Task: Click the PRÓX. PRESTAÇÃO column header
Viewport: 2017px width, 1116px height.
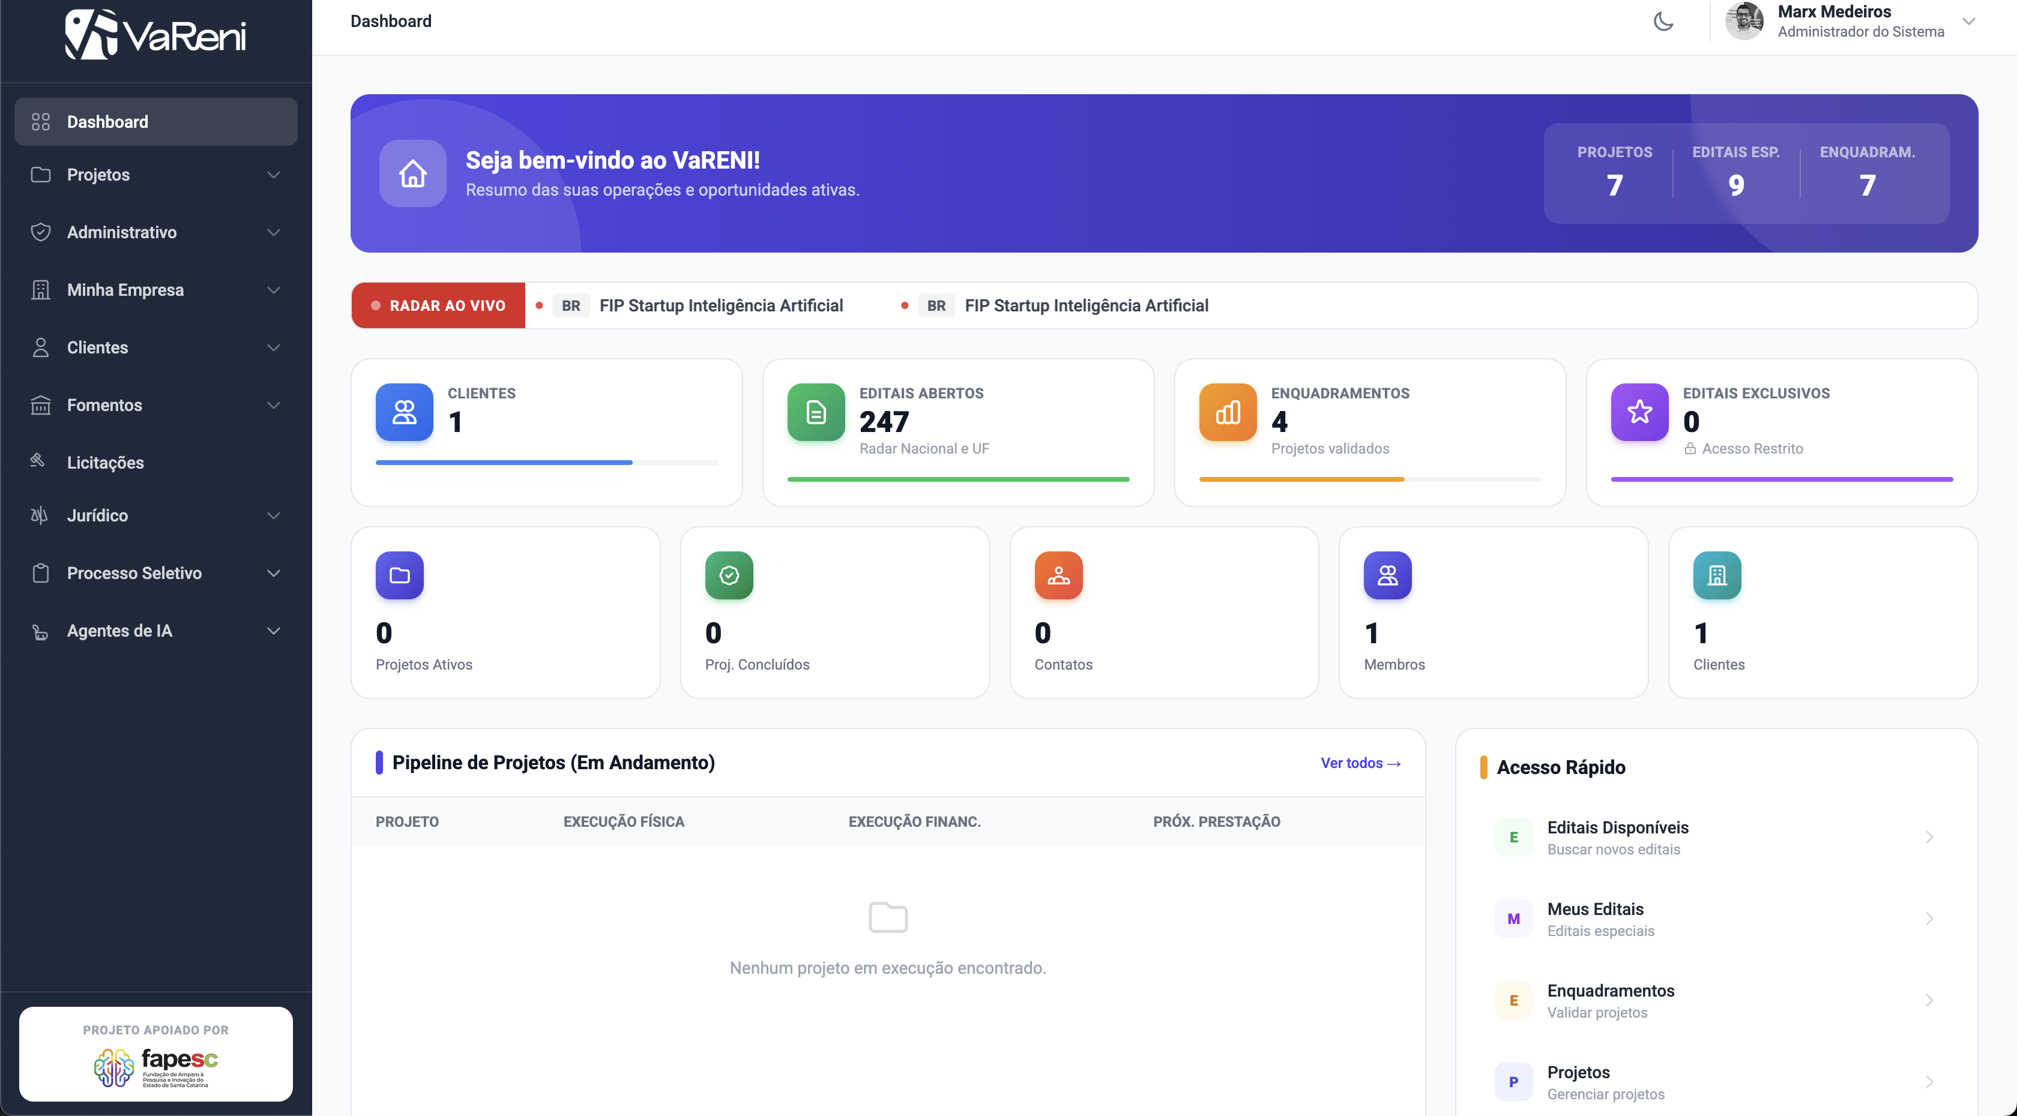Action: coord(1217,822)
